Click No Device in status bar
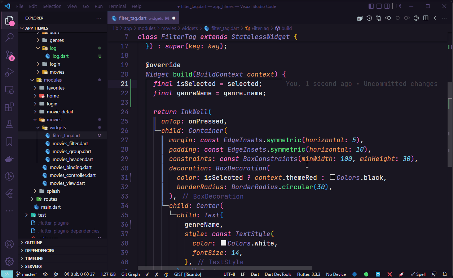453x278 pixels. point(336,274)
